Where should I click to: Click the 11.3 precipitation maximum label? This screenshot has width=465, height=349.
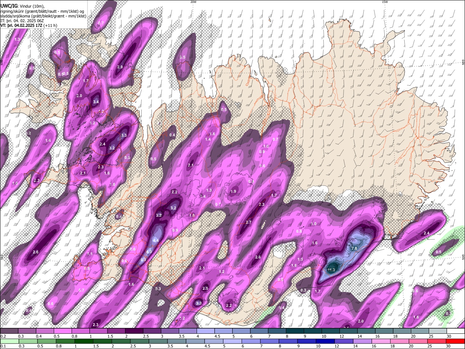[x=331, y=270]
